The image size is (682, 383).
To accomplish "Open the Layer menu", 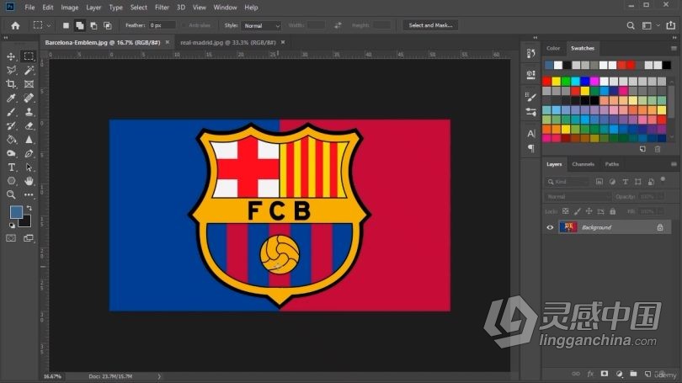I will coord(93,8).
